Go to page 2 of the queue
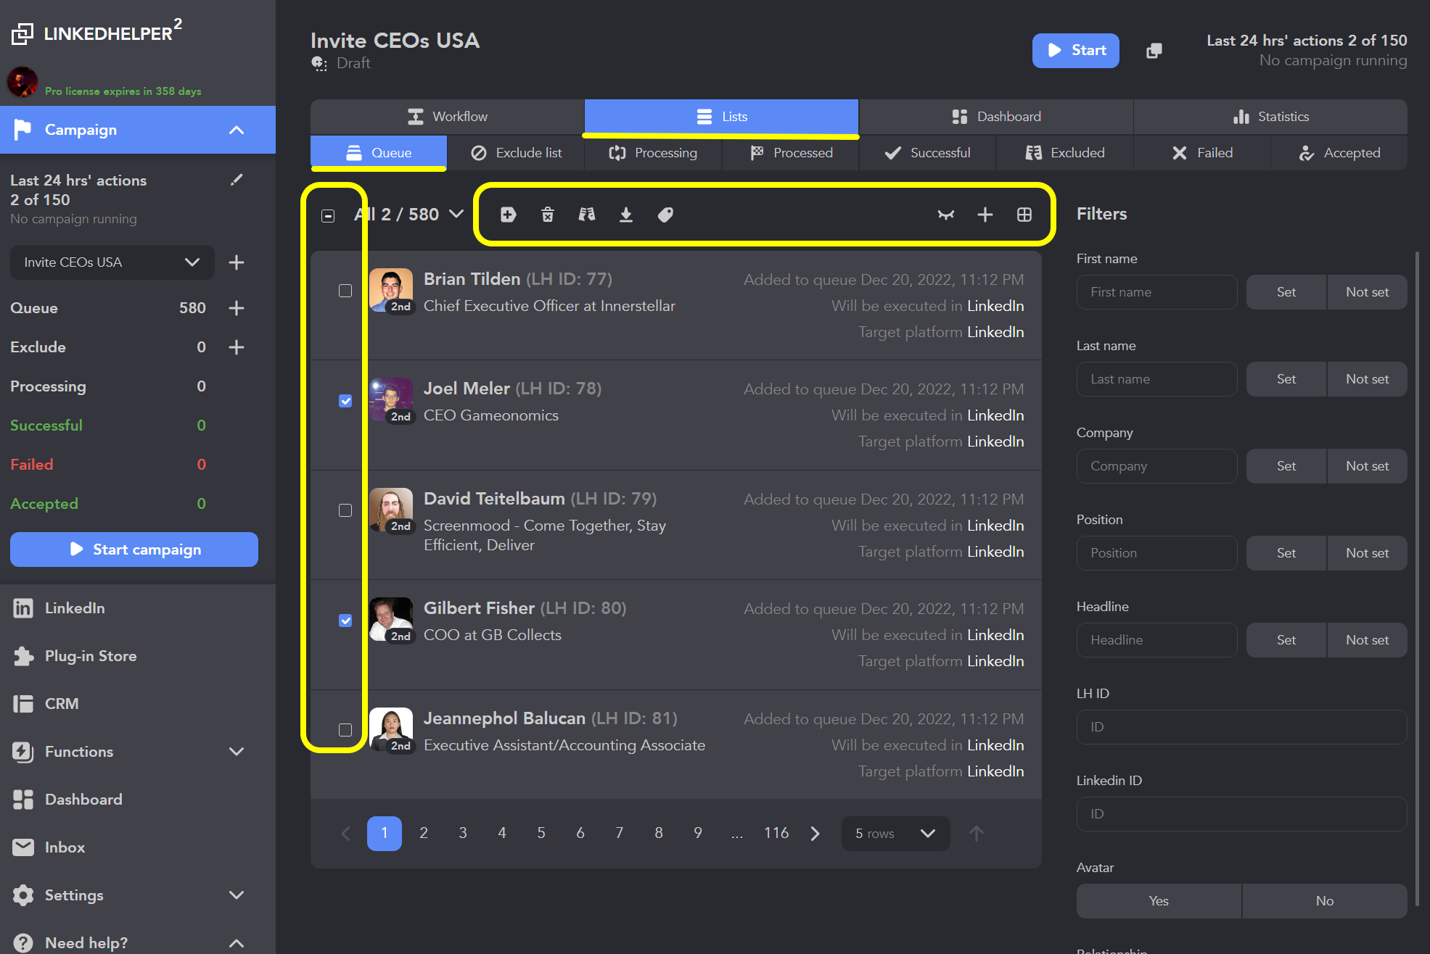1430x954 pixels. (x=424, y=834)
